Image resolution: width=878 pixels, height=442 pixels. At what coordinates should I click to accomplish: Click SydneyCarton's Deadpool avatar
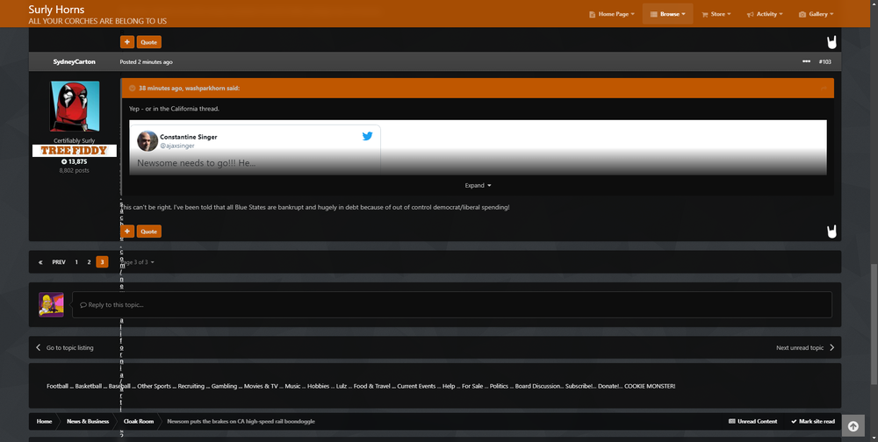tap(75, 106)
